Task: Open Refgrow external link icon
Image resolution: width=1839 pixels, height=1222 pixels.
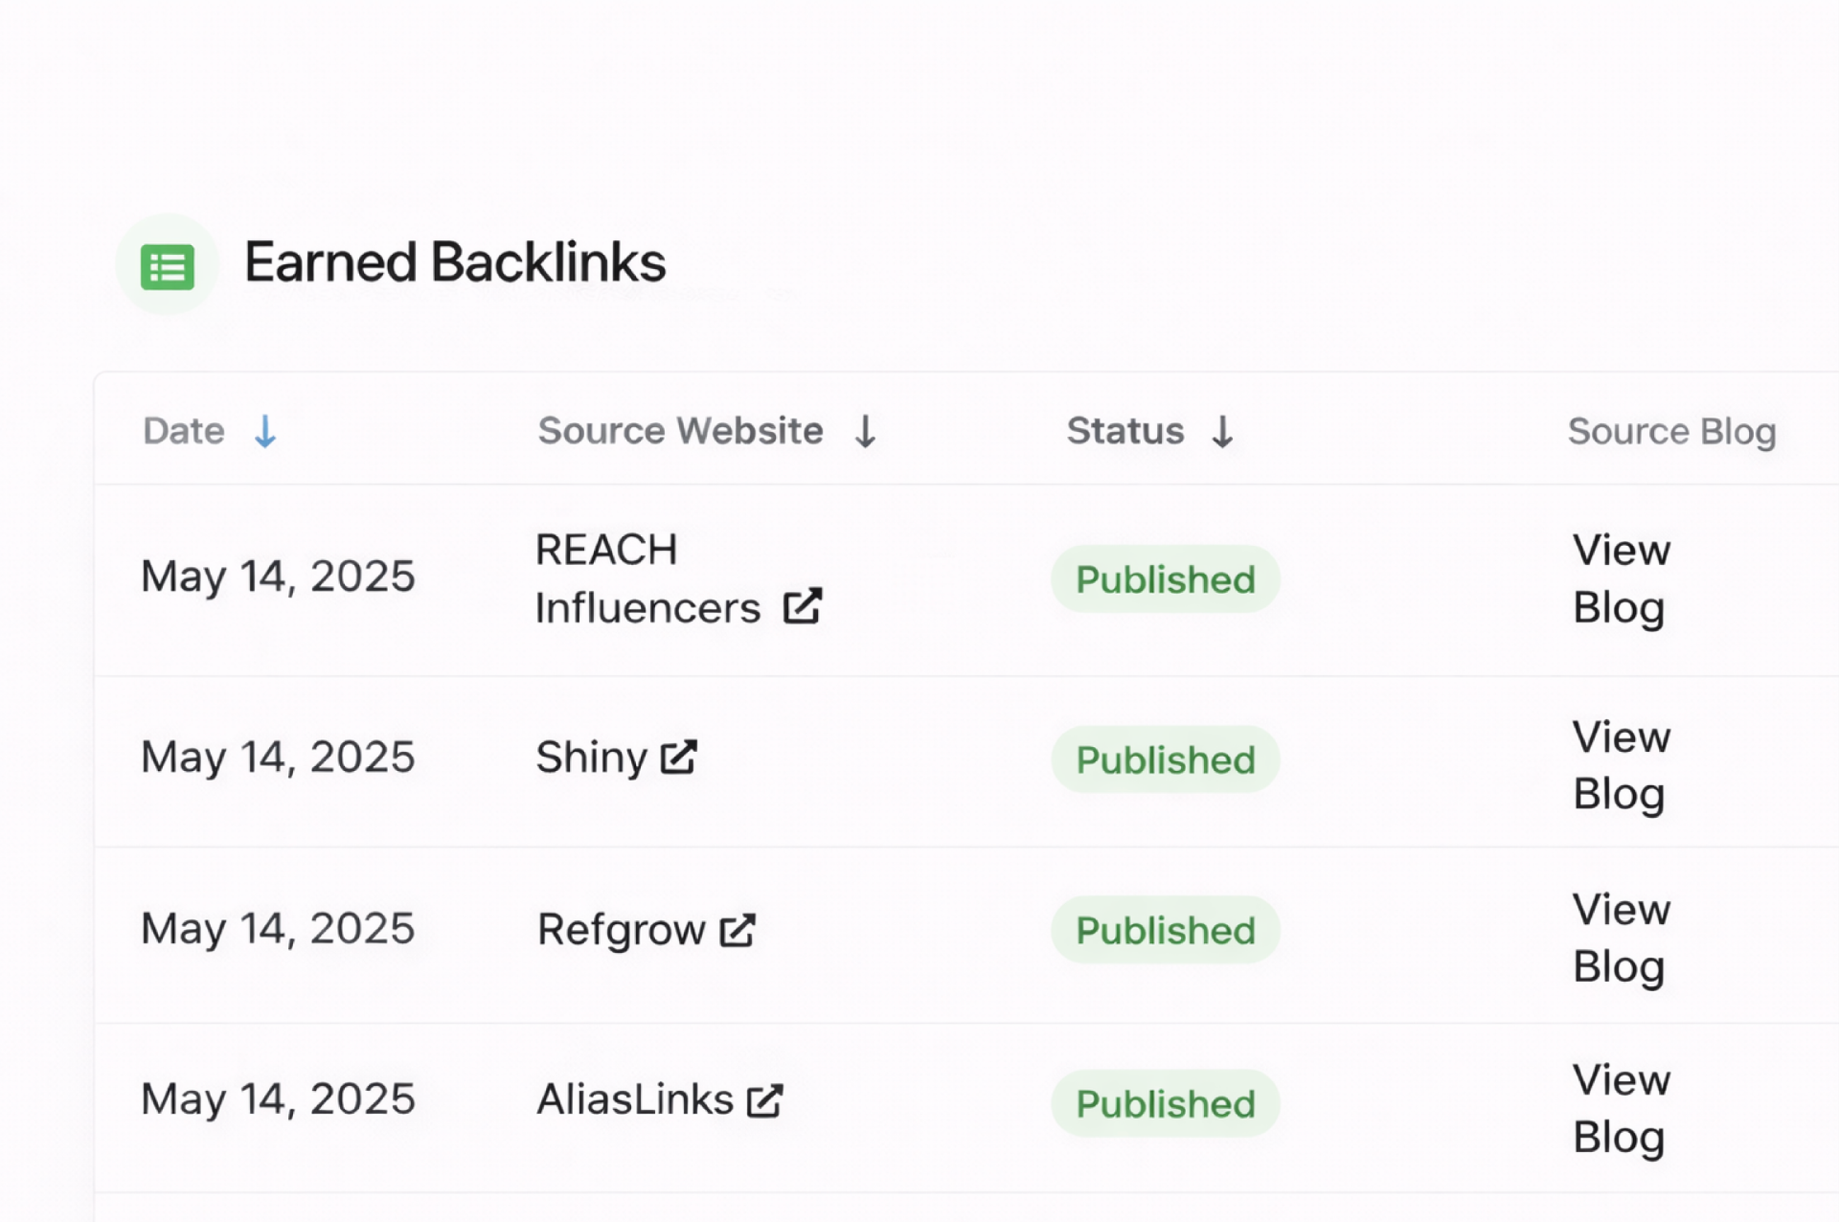Action: point(737,929)
